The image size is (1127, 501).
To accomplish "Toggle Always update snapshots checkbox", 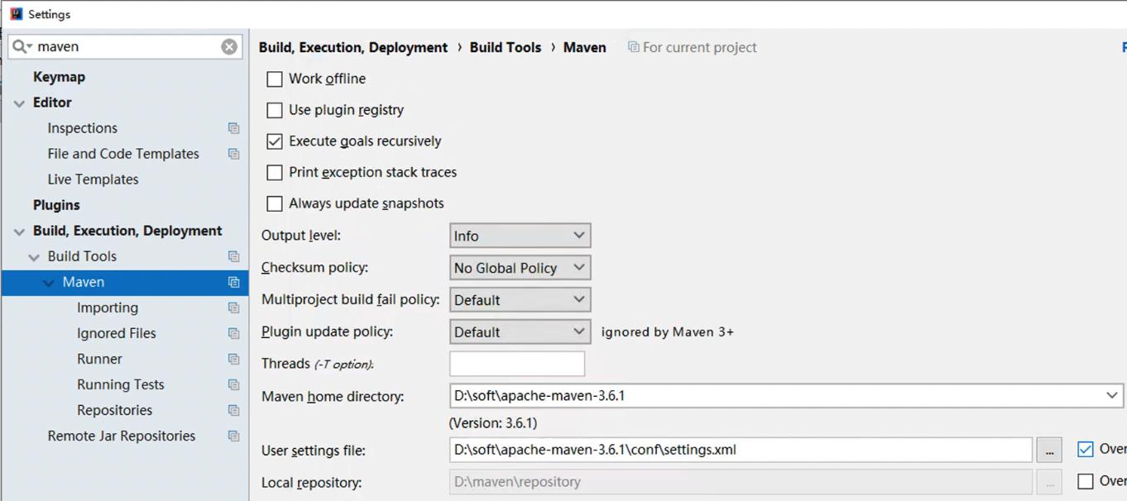I will coord(275,203).
